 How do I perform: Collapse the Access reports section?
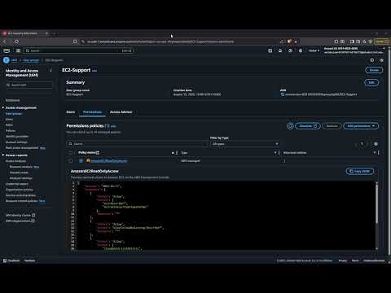[3, 155]
